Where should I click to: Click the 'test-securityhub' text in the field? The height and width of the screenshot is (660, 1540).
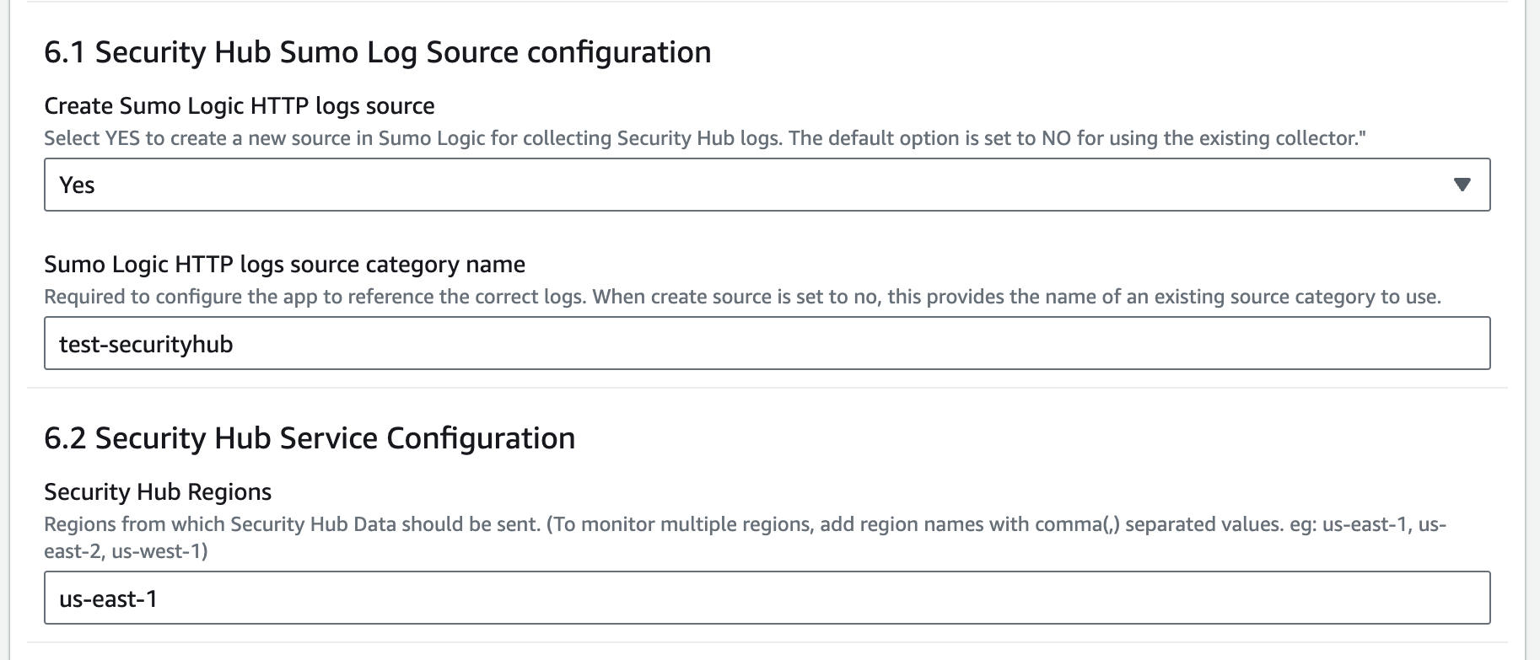coord(146,344)
